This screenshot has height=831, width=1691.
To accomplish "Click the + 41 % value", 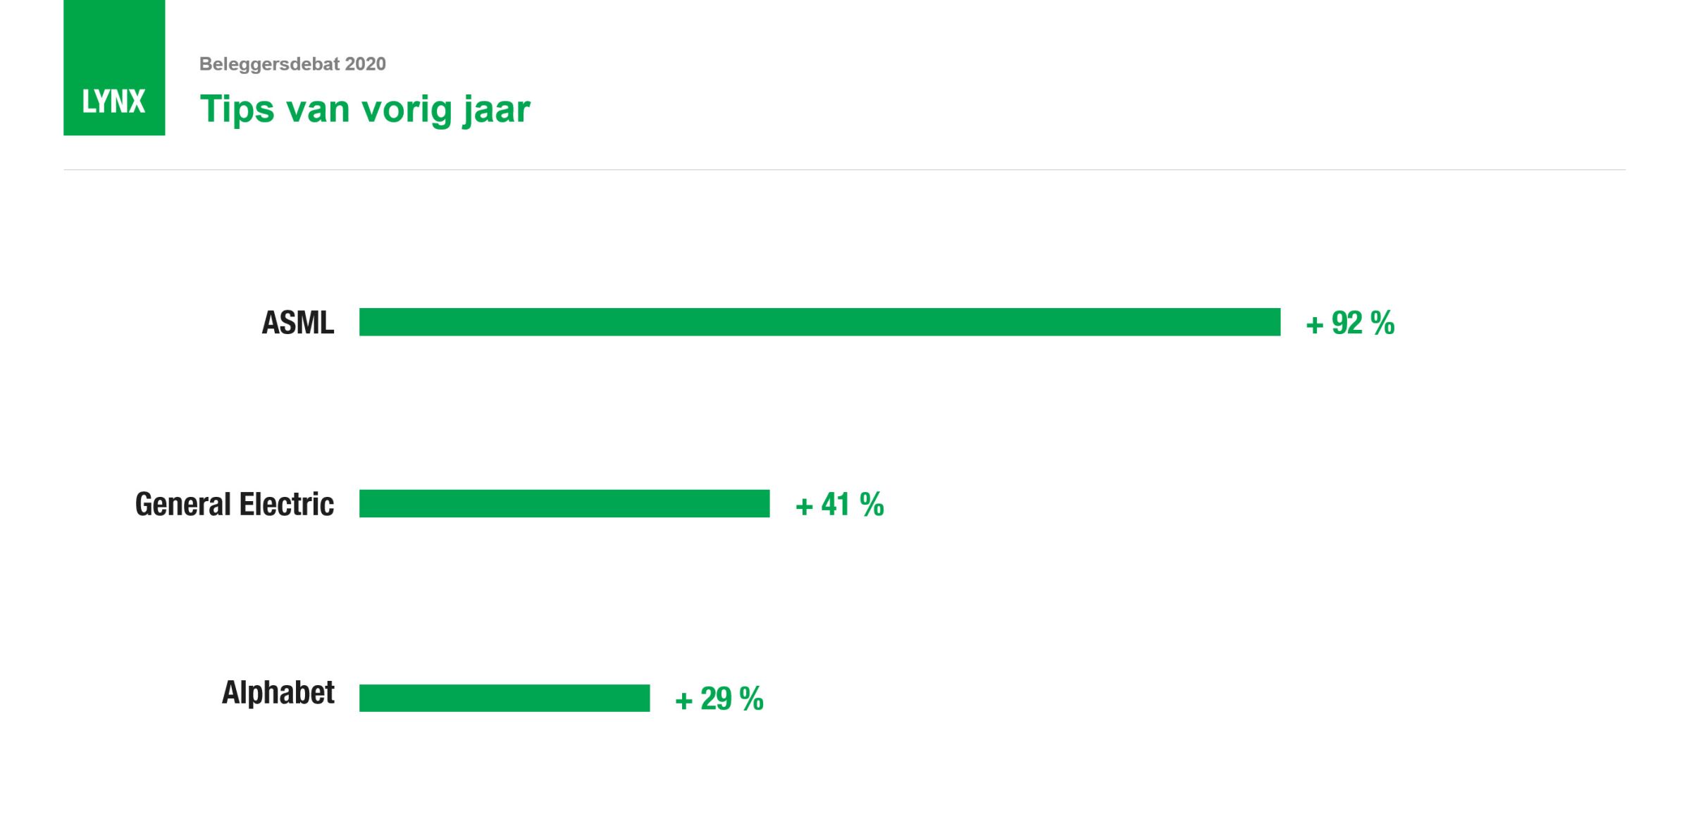I will pyautogui.click(x=839, y=505).
